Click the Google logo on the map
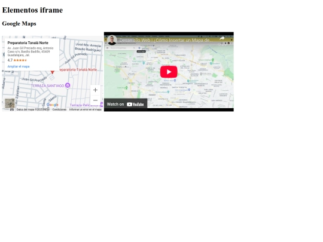The width and height of the screenshot is (323, 242). click(x=52, y=105)
